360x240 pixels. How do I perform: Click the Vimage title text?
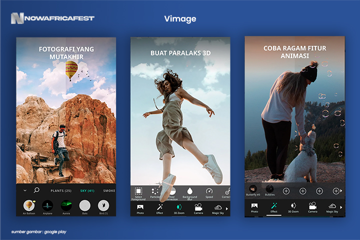pyautogui.click(x=180, y=19)
